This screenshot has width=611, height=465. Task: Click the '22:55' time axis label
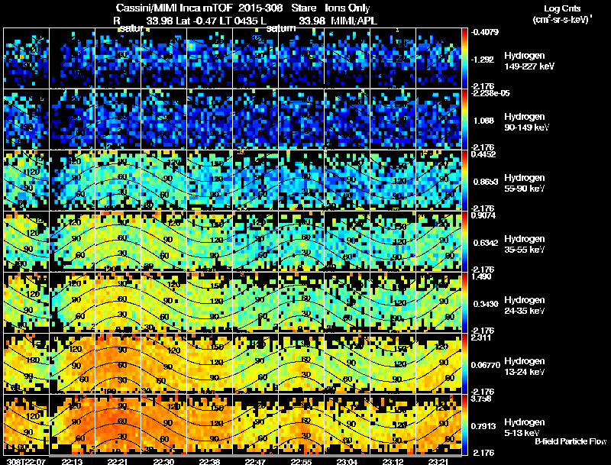[301, 461]
